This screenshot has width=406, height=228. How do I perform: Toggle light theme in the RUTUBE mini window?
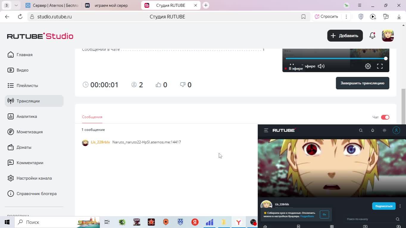pos(384,130)
